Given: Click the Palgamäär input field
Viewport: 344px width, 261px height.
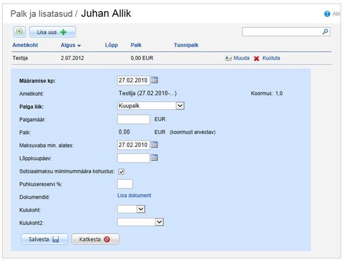Looking at the screenshot, I should tap(133, 119).
